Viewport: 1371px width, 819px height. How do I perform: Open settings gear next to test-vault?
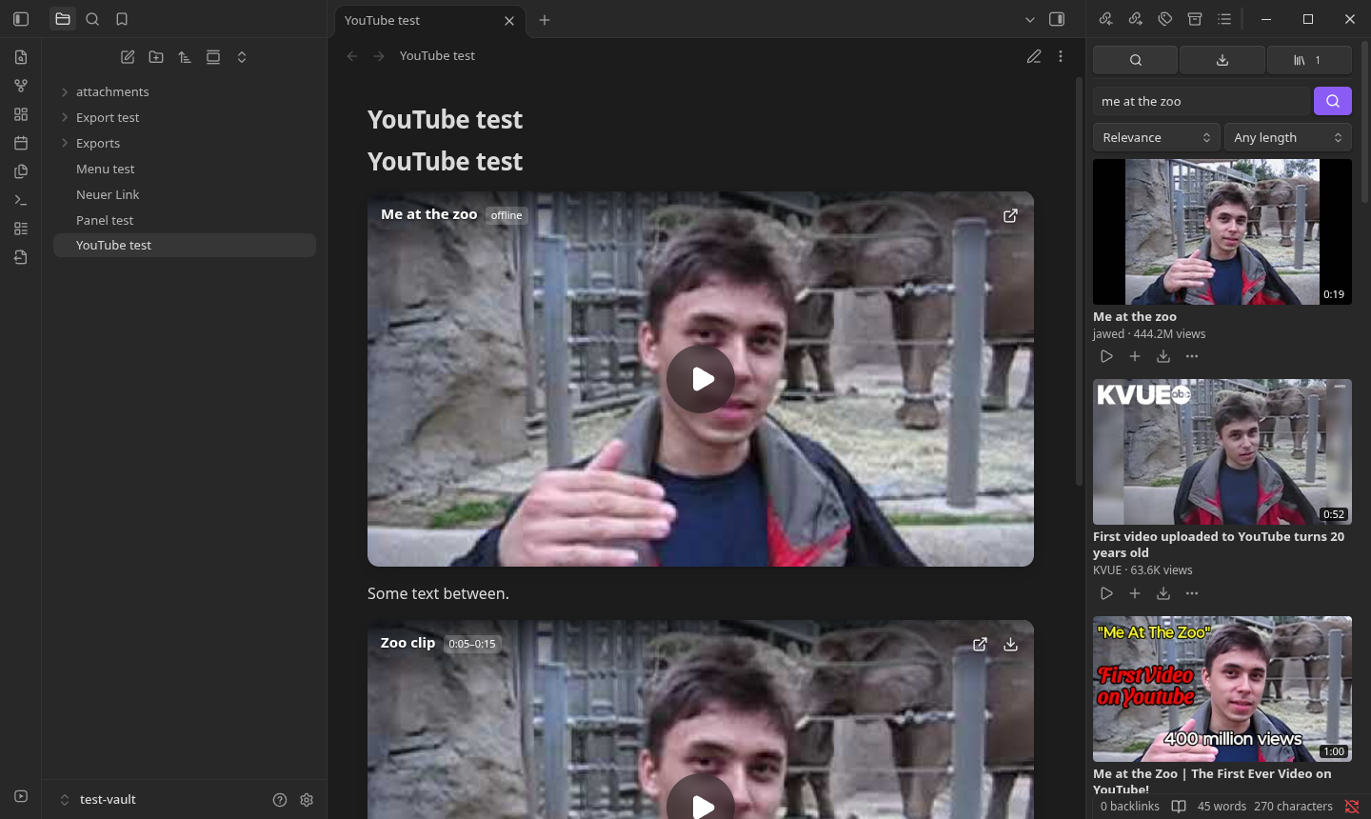pyautogui.click(x=307, y=800)
